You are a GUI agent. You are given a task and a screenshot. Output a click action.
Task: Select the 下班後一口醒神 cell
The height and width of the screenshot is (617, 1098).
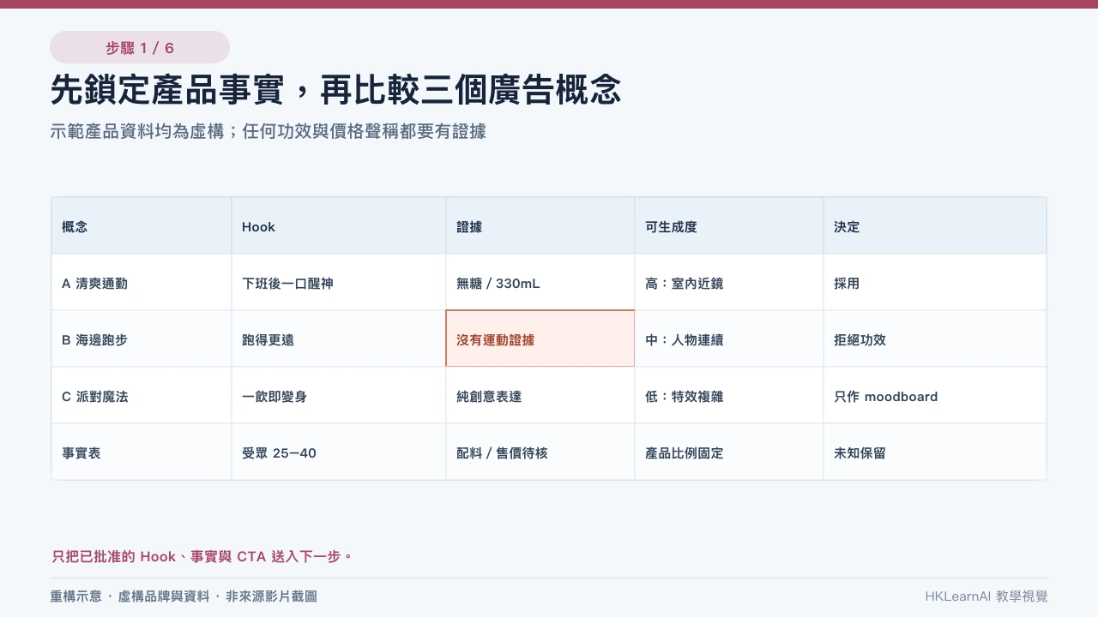(x=339, y=283)
